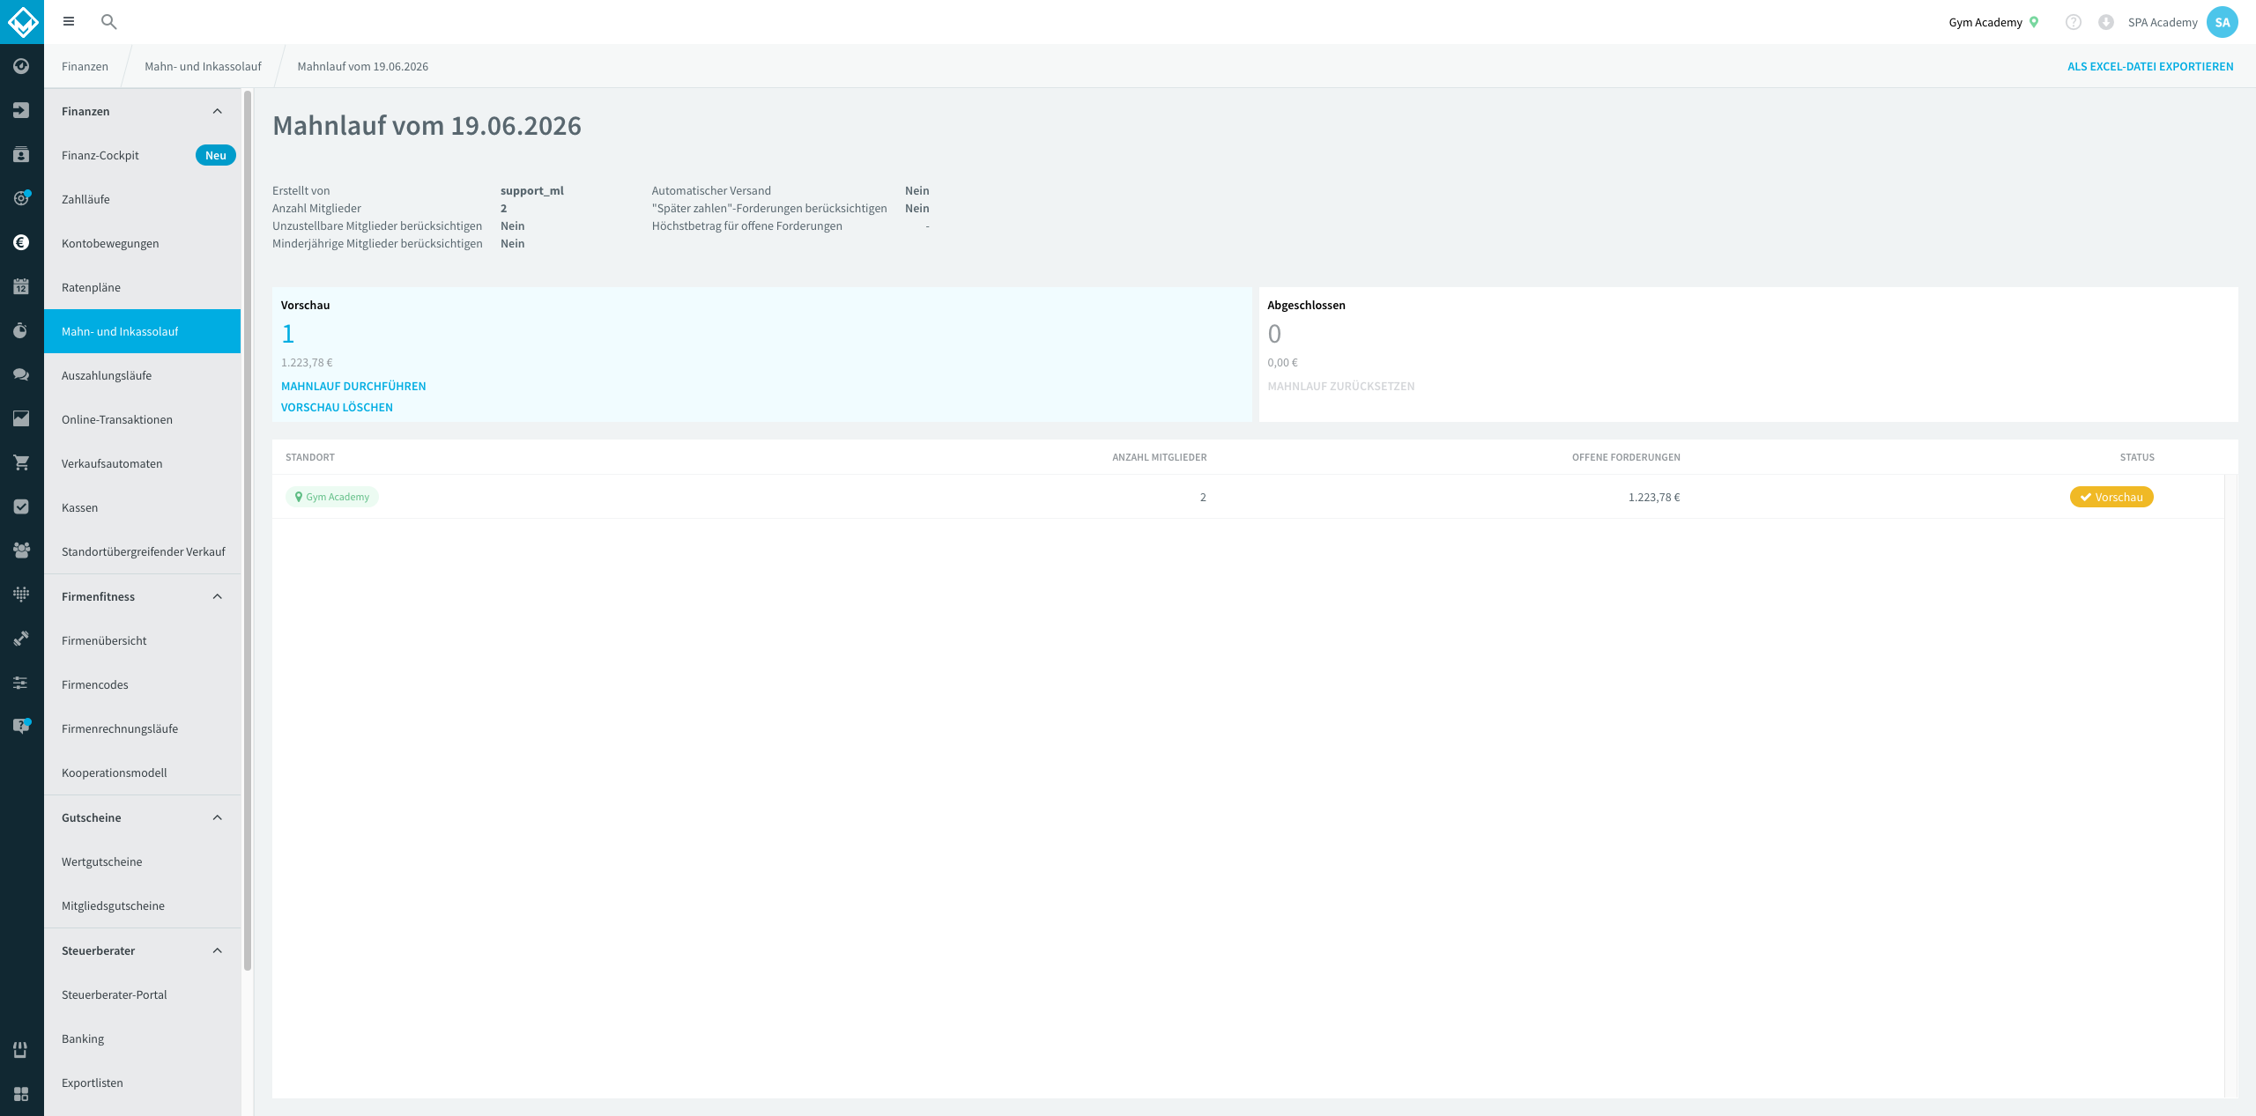
Task: Open the sliders settings icon in sidebar
Action: (x=21, y=683)
